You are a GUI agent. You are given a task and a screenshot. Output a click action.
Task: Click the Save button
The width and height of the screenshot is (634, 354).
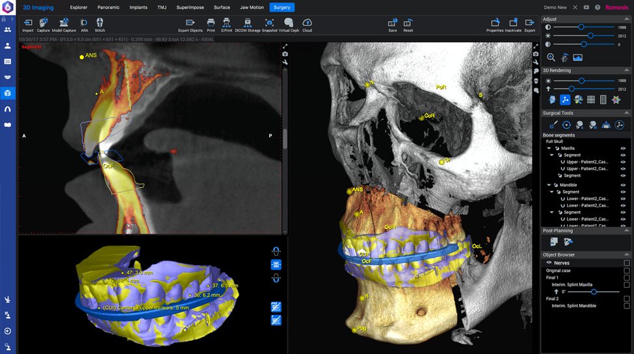[x=393, y=23]
